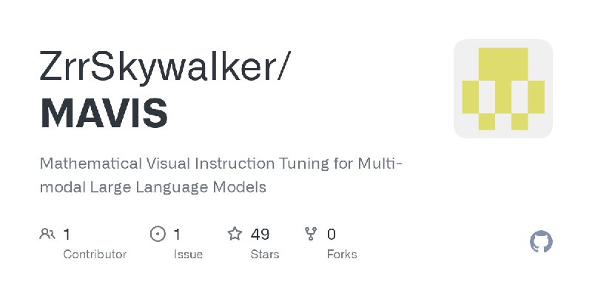Click the Mathematical Visual Instruction Tuning description

(221, 175)
